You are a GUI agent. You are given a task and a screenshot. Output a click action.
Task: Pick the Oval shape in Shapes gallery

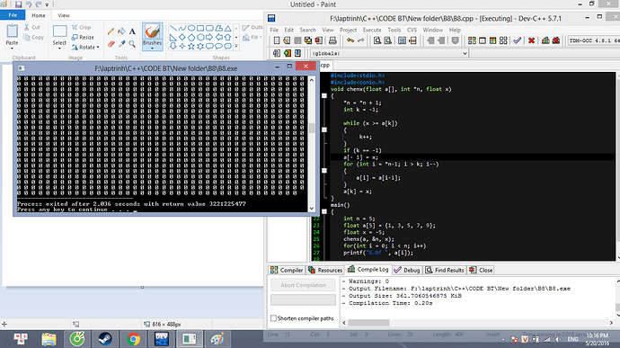191,28
